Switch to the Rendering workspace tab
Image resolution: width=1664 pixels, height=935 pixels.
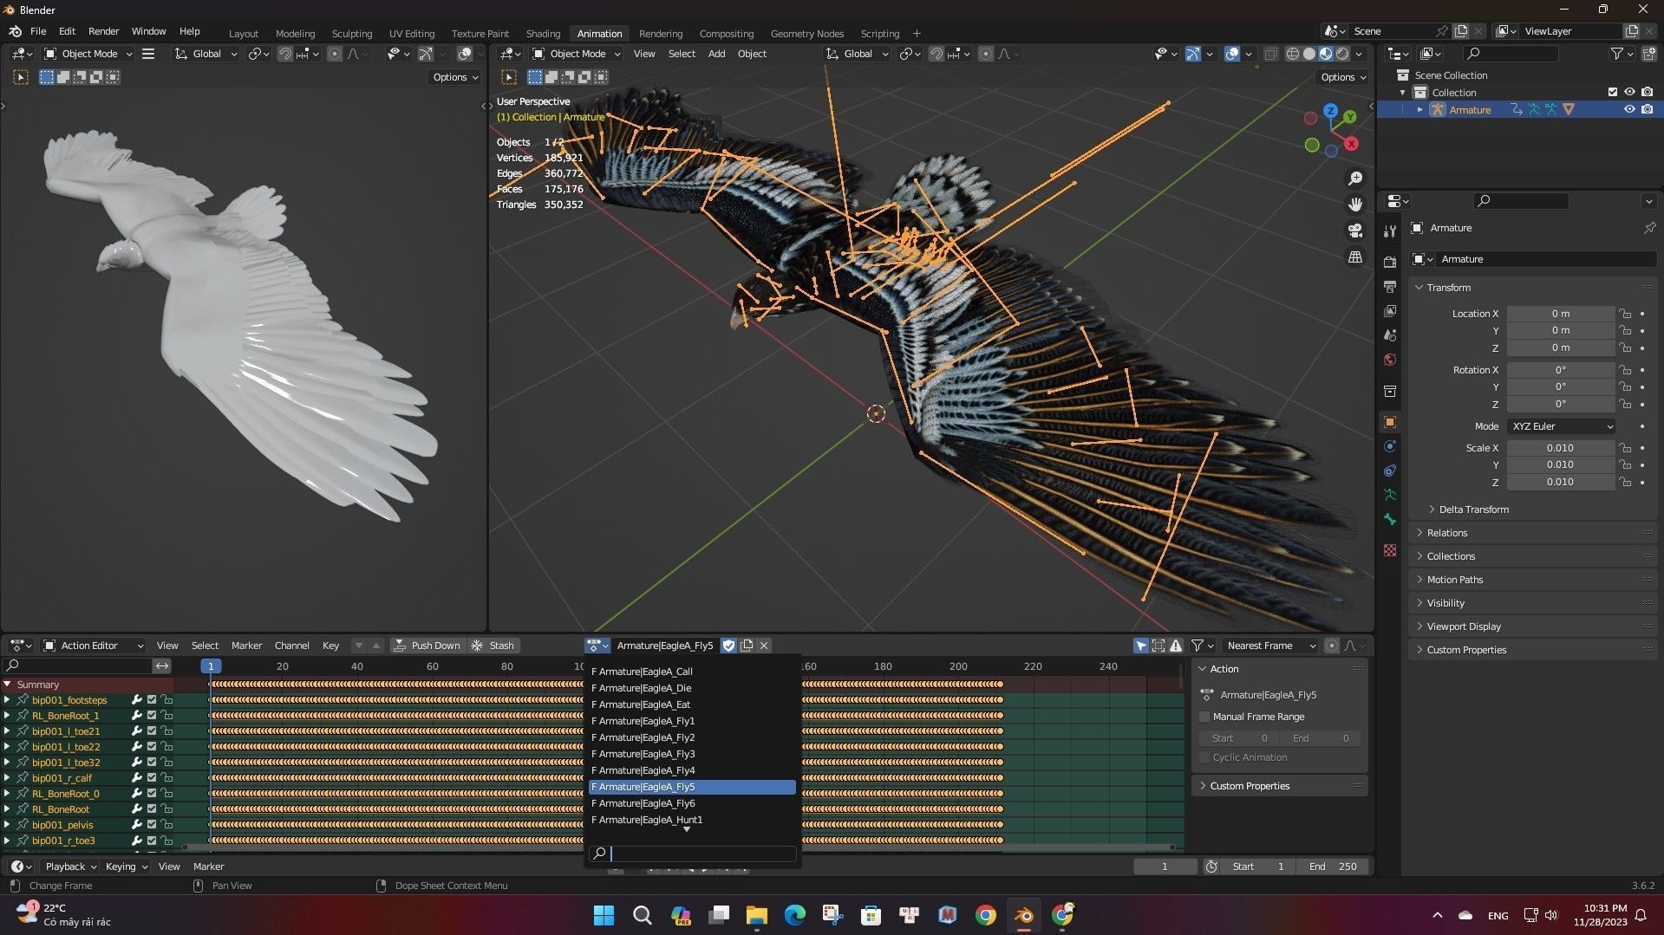click(660, 34)
